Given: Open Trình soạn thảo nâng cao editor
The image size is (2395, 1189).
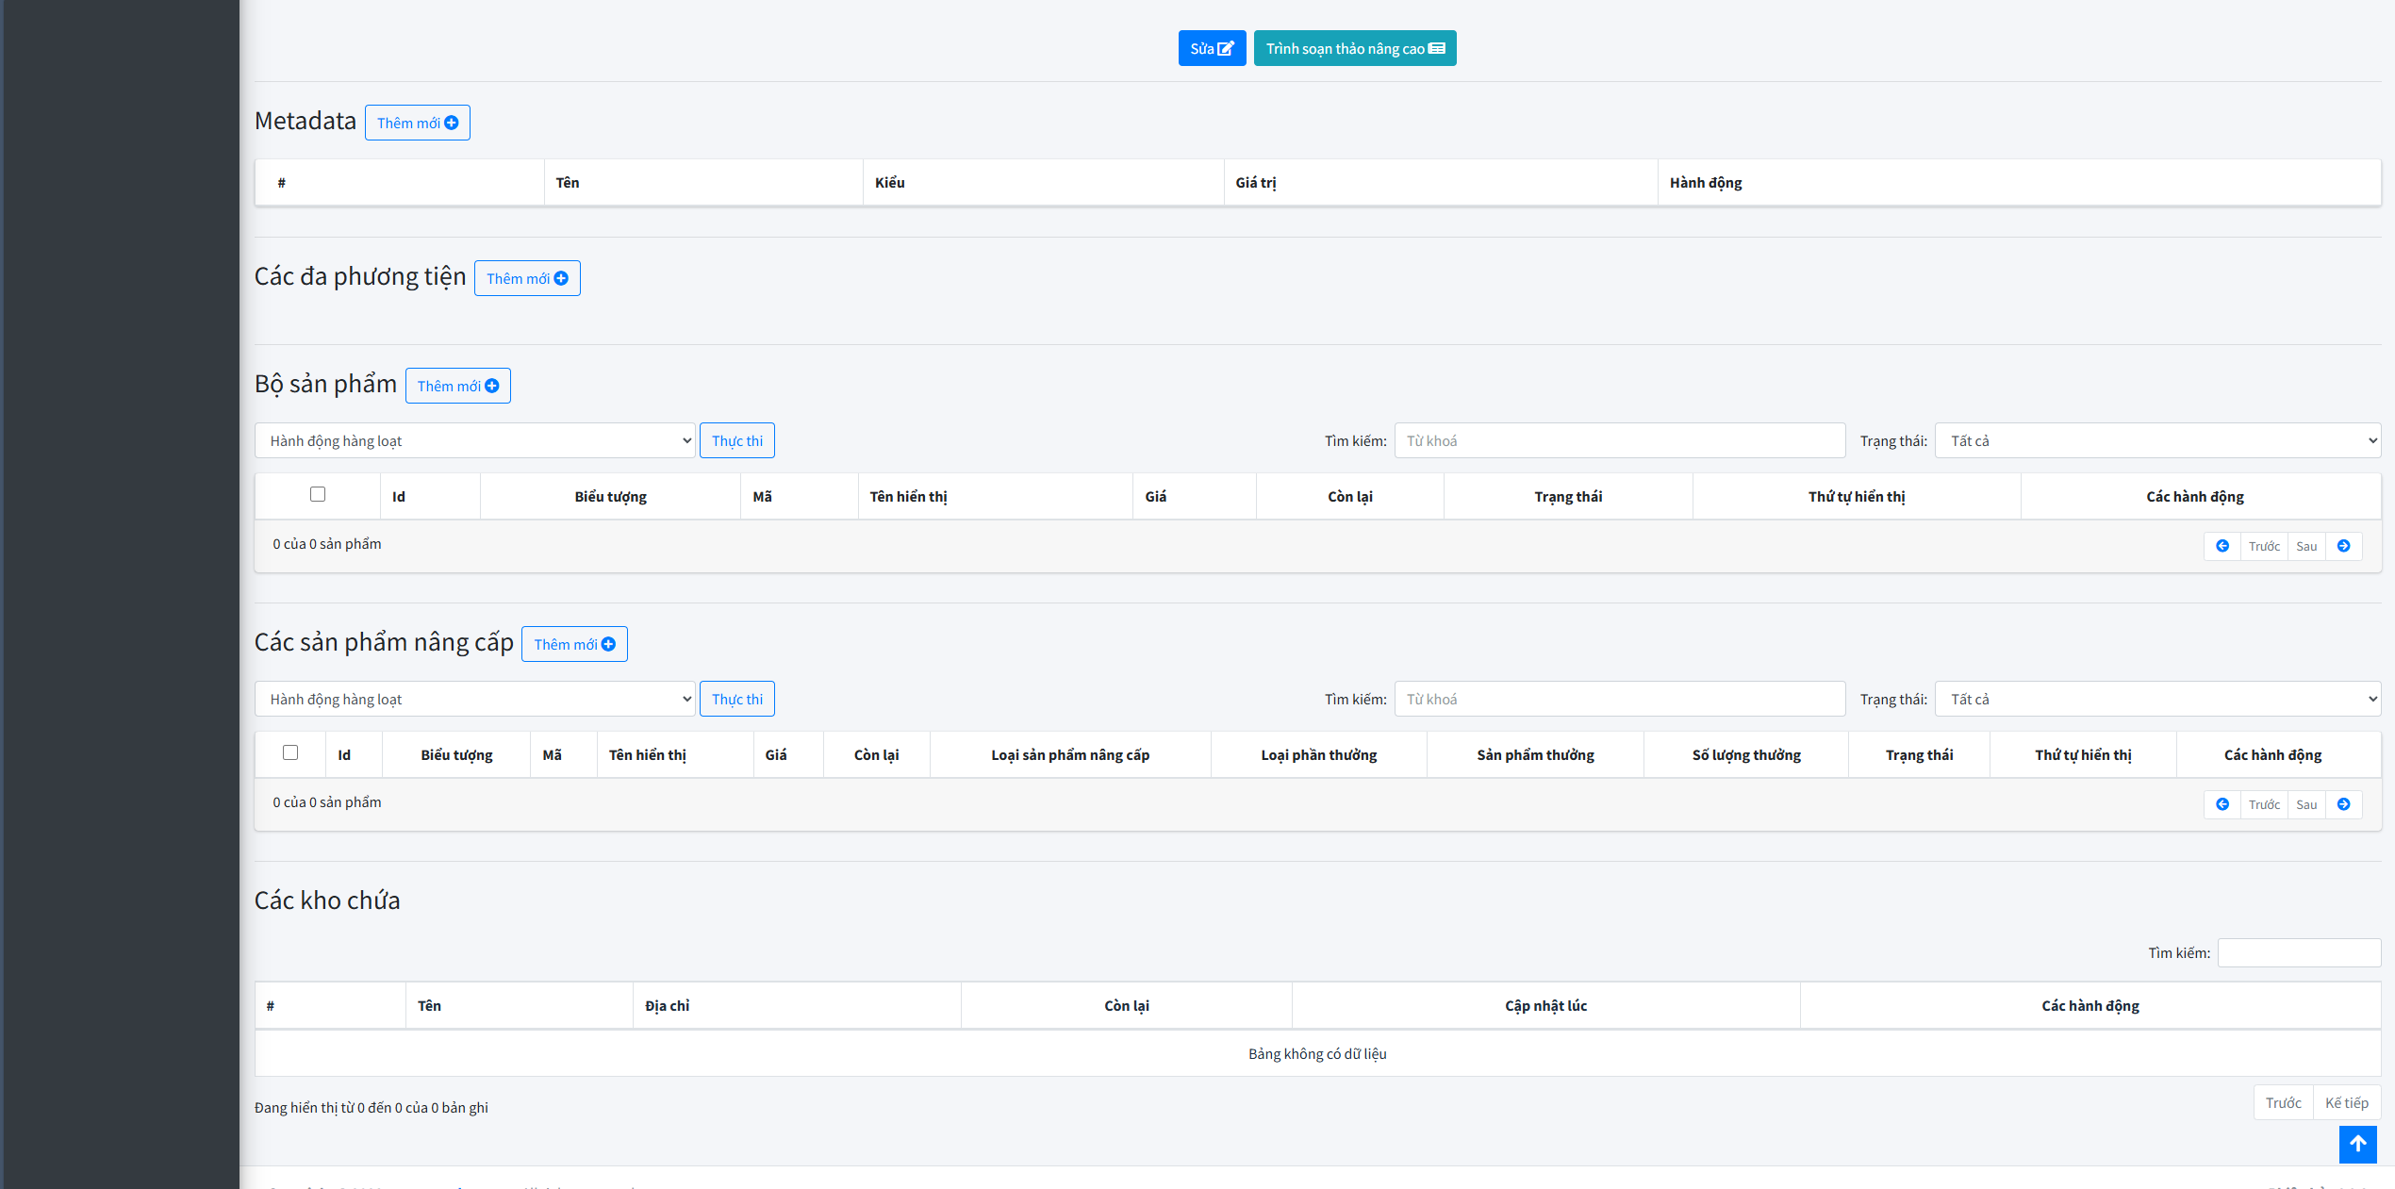Looking at the screenshot, I should pyautogui.click(x=1354, y=48).
